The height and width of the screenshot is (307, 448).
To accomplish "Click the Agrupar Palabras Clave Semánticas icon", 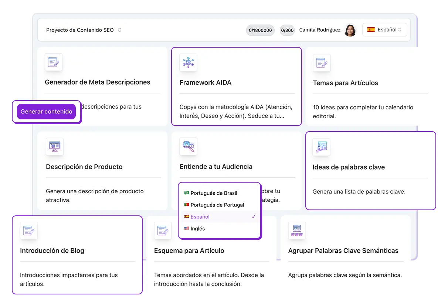I will (297, 231).
